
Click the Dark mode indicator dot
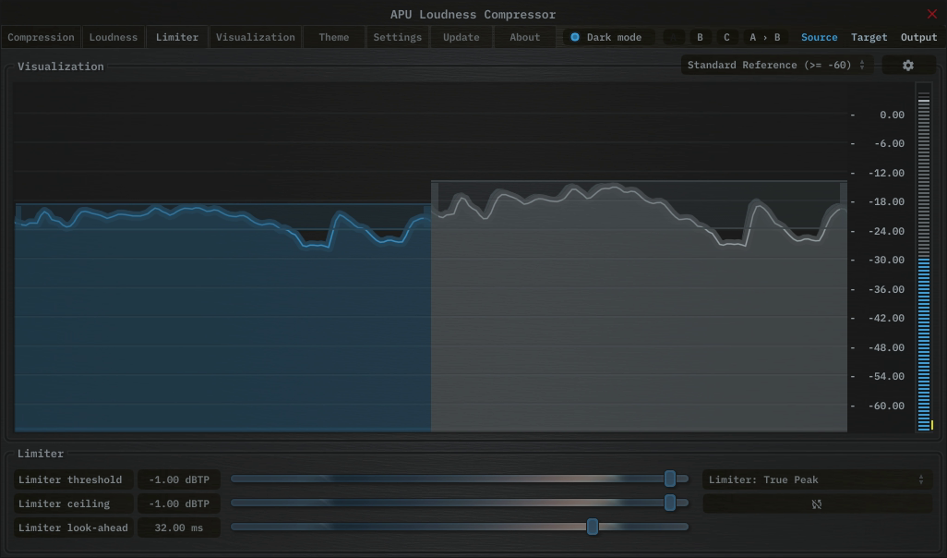(x=574, y=37)
